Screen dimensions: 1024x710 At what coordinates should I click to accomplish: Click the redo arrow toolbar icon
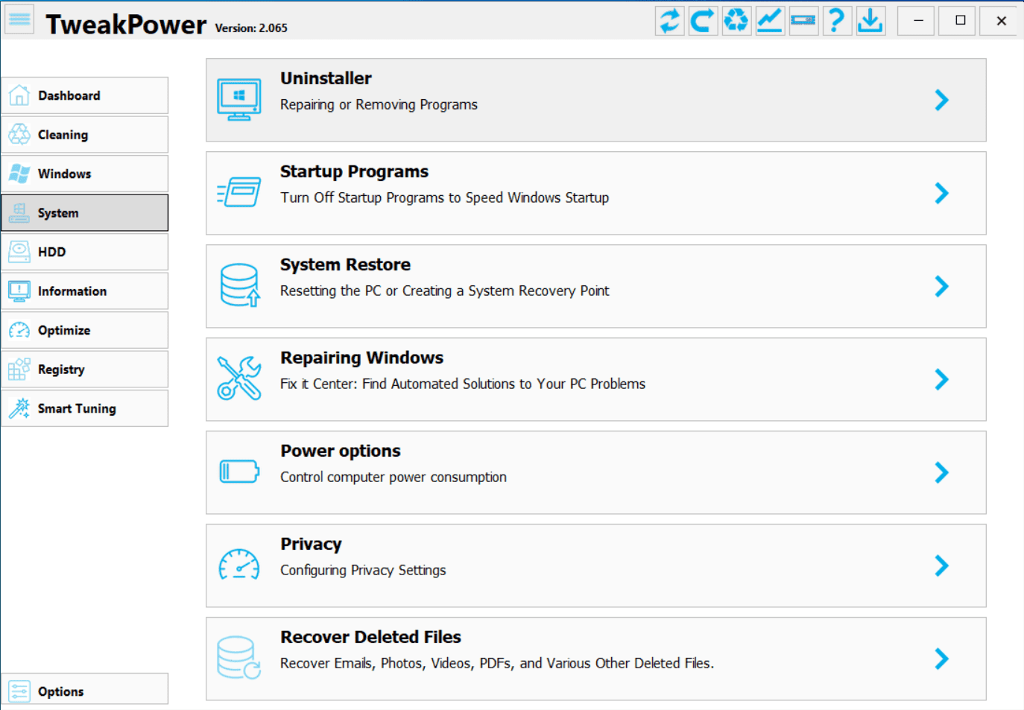click(x=703, y=20)
